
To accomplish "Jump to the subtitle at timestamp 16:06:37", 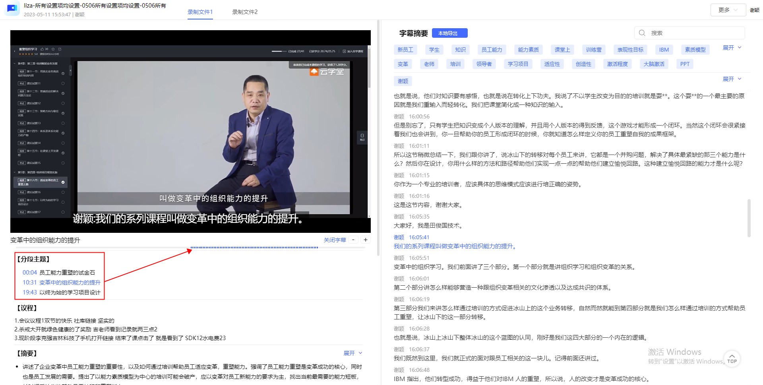I will tap(419, 349).
